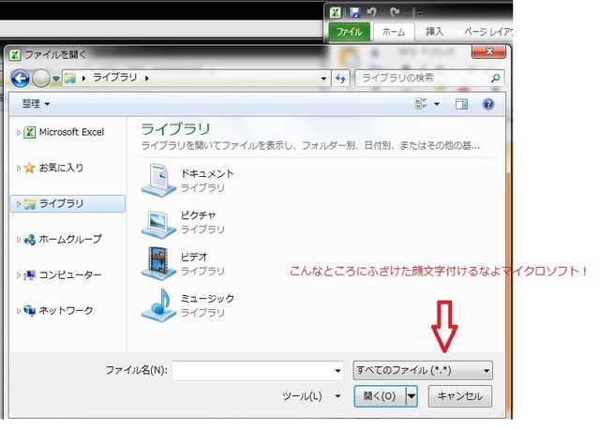This screenshot has height=429, width=600.
Task: Select コンピューター in navigation pane
Action: click(70, 274)
